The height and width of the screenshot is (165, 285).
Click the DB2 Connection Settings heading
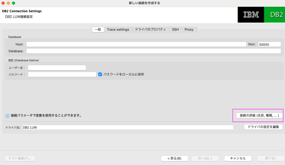(x=22, y=11)
